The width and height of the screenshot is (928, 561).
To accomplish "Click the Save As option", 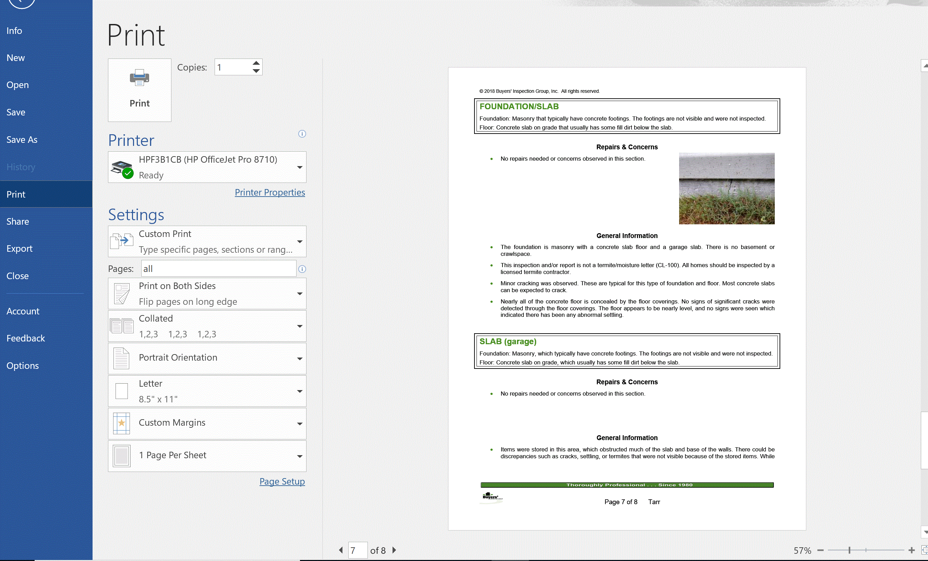I will click(22, 139).
